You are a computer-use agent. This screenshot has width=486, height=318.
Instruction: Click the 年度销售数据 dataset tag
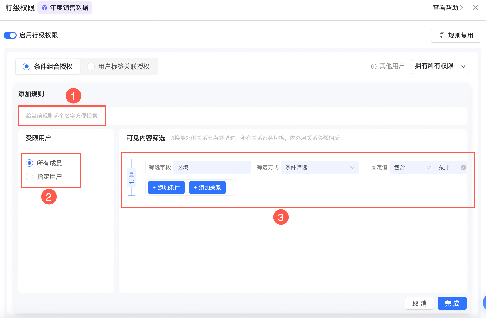tap(65, 8)
